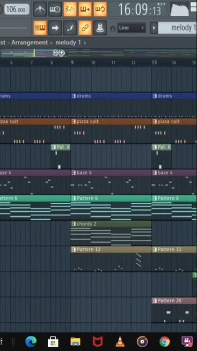This screenshot has height=351, width=197.
Task: Open pattern selector arrow beside melody 1
Action: (154, 28)
